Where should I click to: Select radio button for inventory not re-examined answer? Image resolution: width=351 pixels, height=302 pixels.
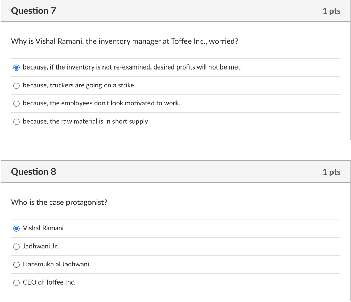tap(16, 67)
